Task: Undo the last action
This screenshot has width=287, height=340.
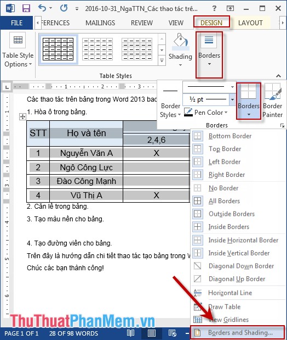Action: tap(42, 8)
